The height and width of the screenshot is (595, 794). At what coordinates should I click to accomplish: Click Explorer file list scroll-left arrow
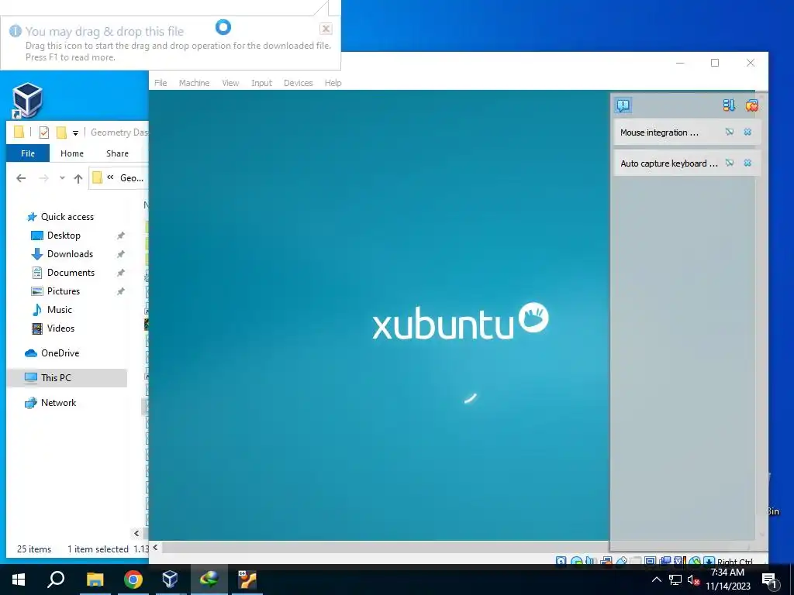pos(136,533)
